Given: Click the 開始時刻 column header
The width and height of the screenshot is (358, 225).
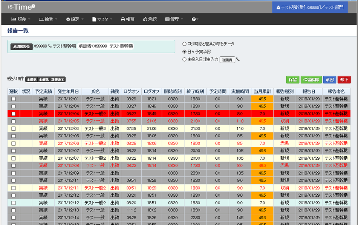Looking at the screenshot, I should [x=173, y=91].
